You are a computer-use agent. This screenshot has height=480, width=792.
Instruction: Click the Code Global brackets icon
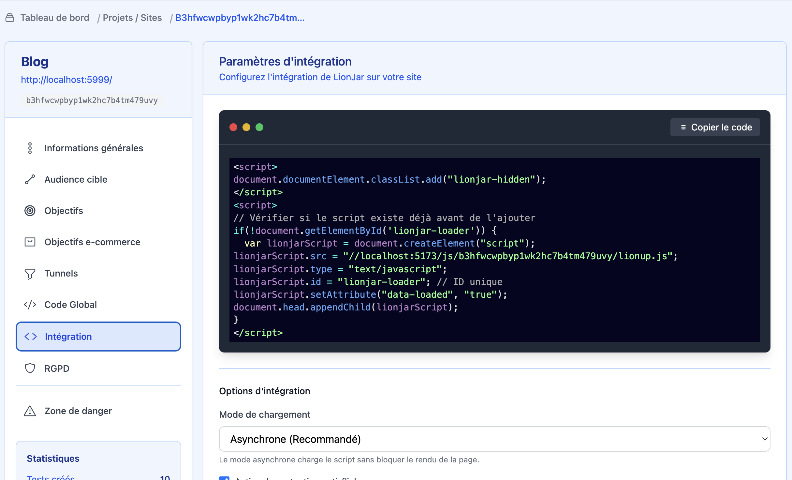tap(30, 305)
